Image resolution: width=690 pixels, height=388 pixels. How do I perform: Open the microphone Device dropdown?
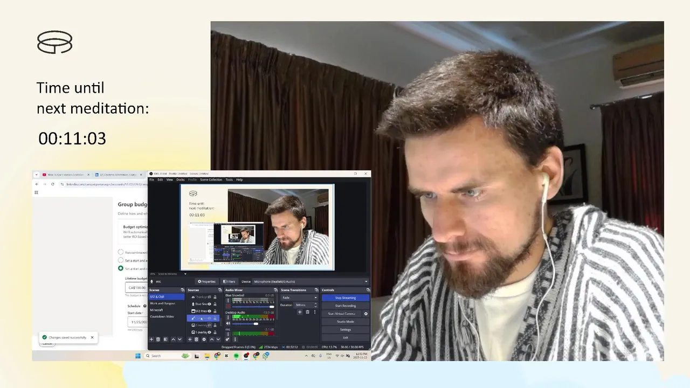(310, 281)
